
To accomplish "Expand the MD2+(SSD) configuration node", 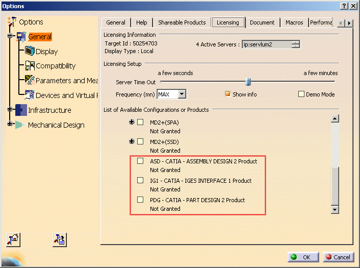I will tap(132, 141).
